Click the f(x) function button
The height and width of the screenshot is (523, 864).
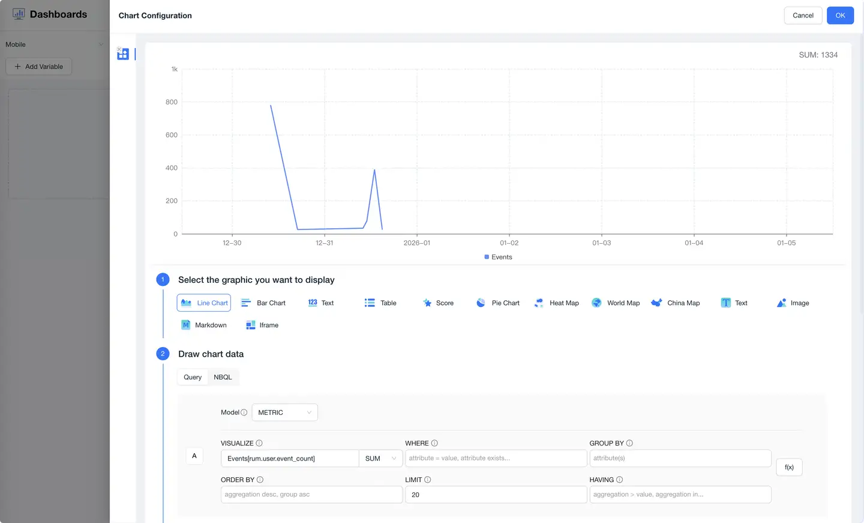pos(789,467)
